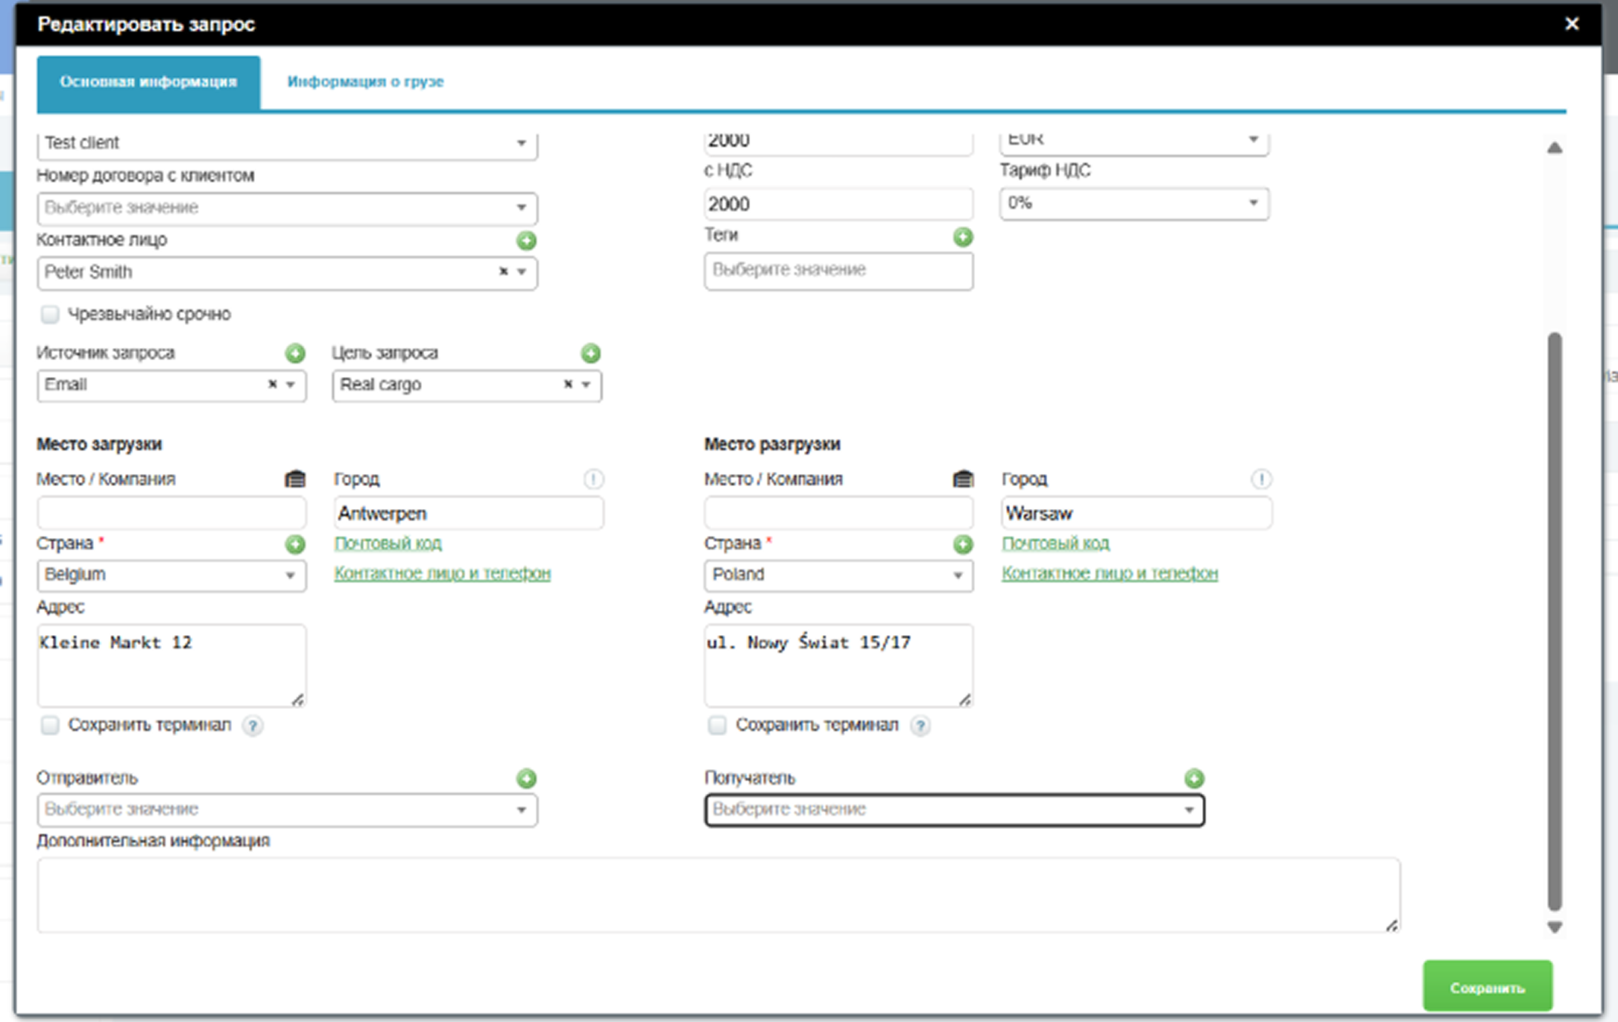The height and width of the screenshot is (1022, 1618).
Task: Enable Чрезвычайно срочно checkbox
Action: [50, 315]
